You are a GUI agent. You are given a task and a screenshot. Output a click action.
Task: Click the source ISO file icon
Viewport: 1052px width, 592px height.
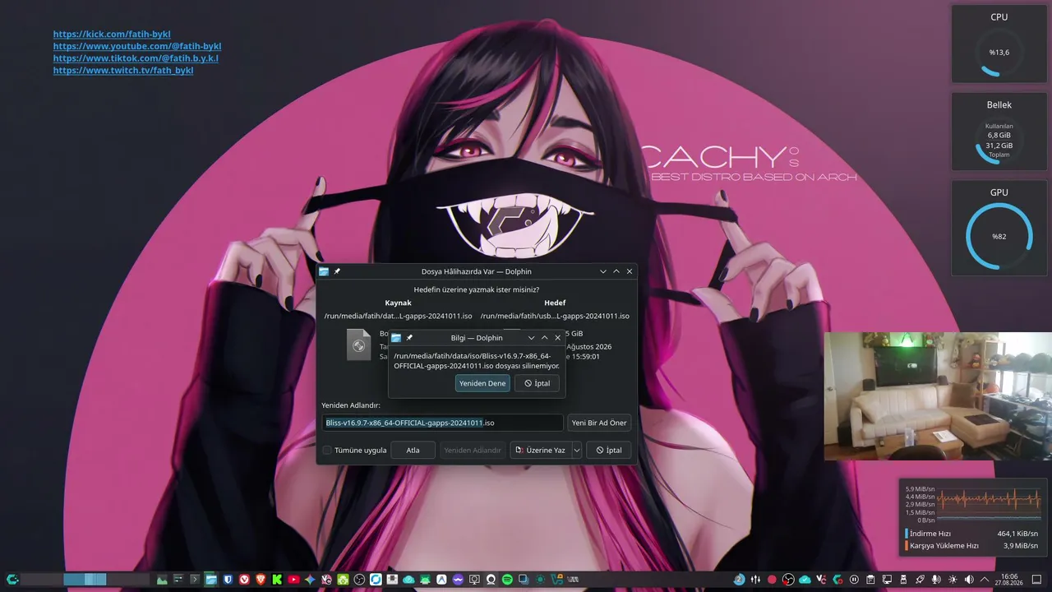[x=359, y=345]
